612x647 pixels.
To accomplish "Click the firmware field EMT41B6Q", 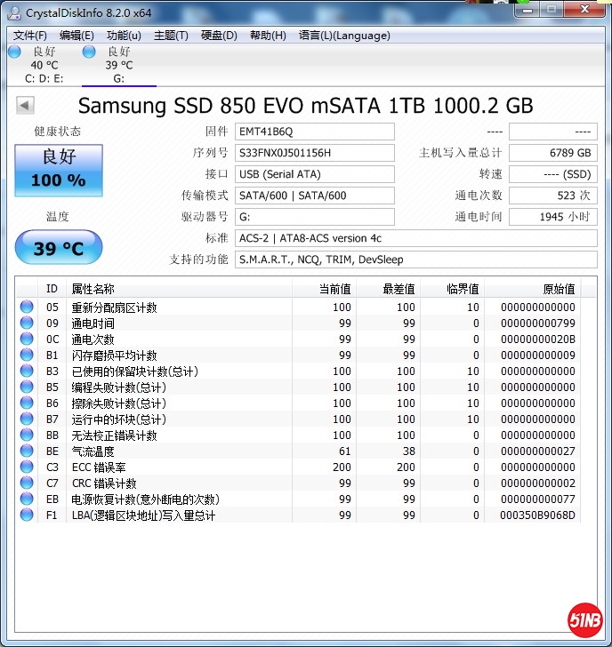I will 314,132.
